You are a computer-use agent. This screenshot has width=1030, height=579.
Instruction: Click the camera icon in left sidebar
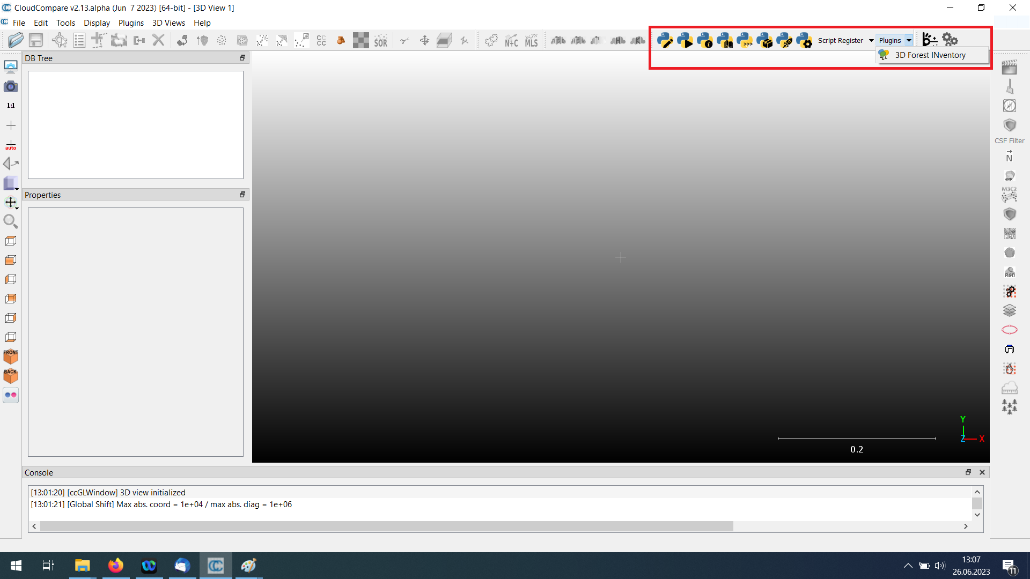pos(11,86)
